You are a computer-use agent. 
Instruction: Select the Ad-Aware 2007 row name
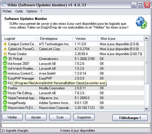click(x=19, y=64)
